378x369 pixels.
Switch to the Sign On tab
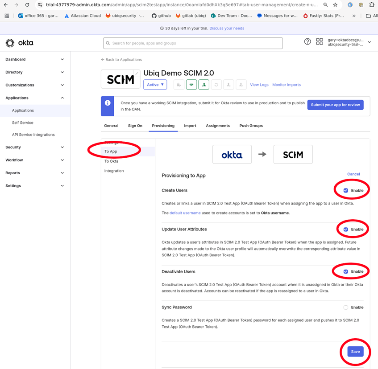coord(135,126)
